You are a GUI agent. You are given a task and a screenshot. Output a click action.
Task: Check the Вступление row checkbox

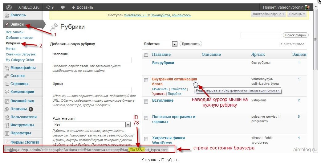(x=146, y=102)
